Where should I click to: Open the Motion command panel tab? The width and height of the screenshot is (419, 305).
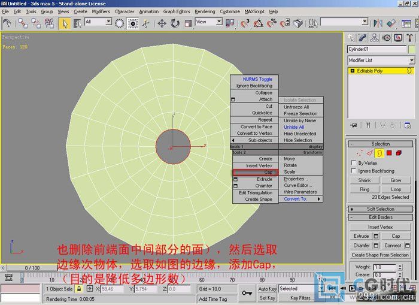(x=387, y=38)
